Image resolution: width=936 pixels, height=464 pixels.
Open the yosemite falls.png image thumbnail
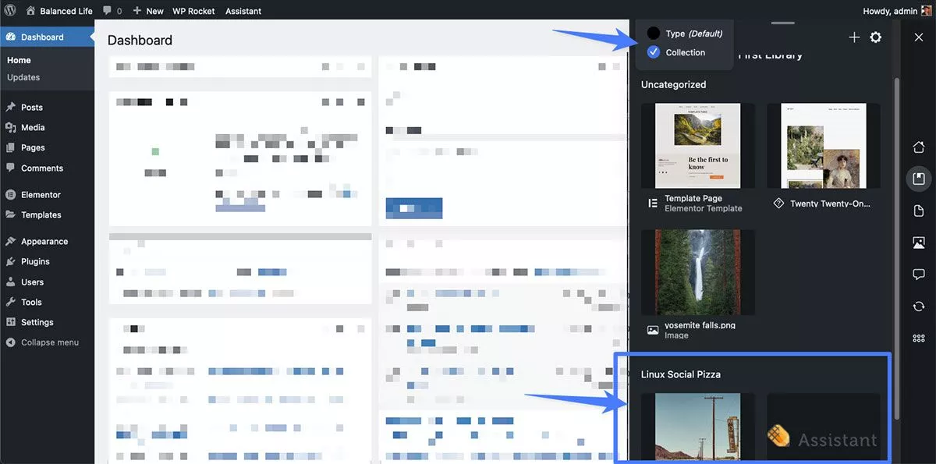698,272
